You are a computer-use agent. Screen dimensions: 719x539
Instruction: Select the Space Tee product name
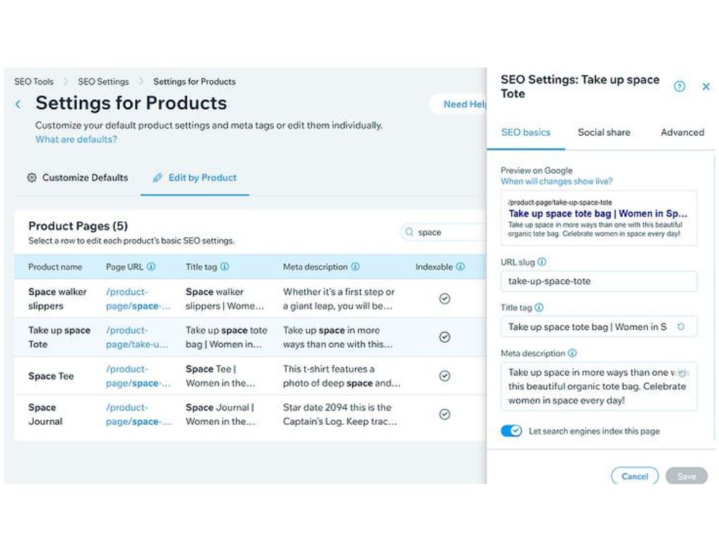coord(51,376)
